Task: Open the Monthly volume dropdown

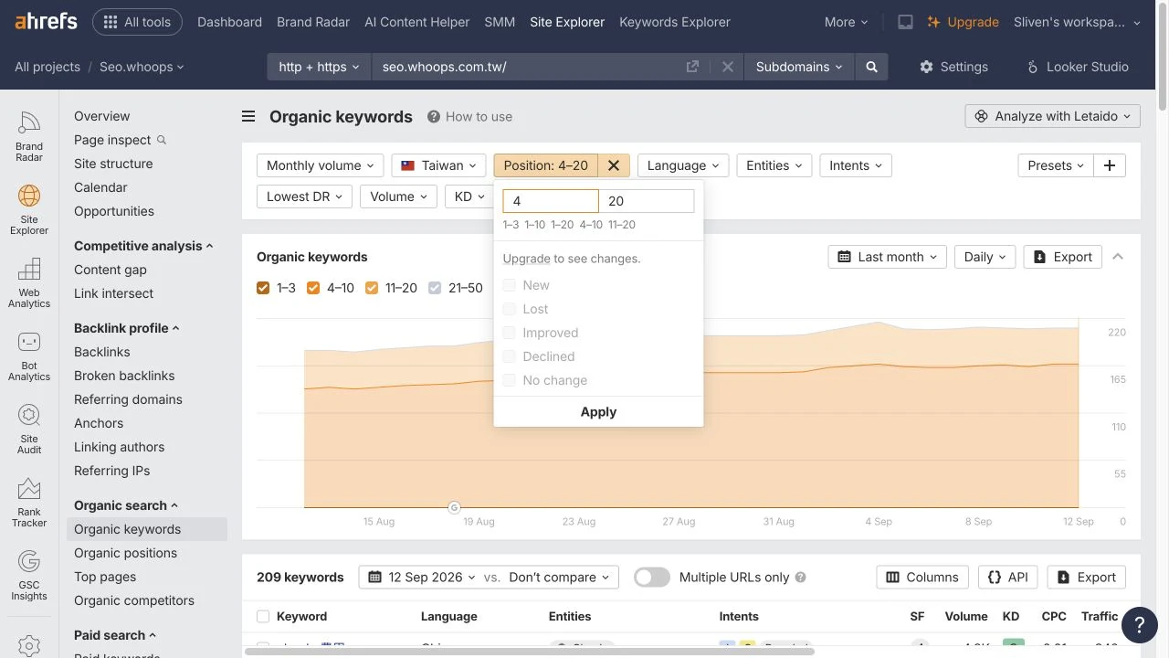Action: pyautogui.click(x=320, y=165)
